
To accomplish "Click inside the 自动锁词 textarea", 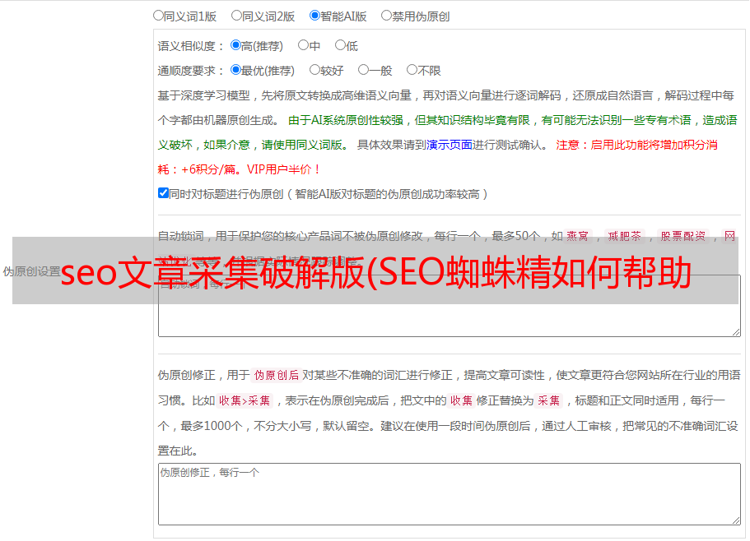I will pyautogui.click(x=450, y=306).
